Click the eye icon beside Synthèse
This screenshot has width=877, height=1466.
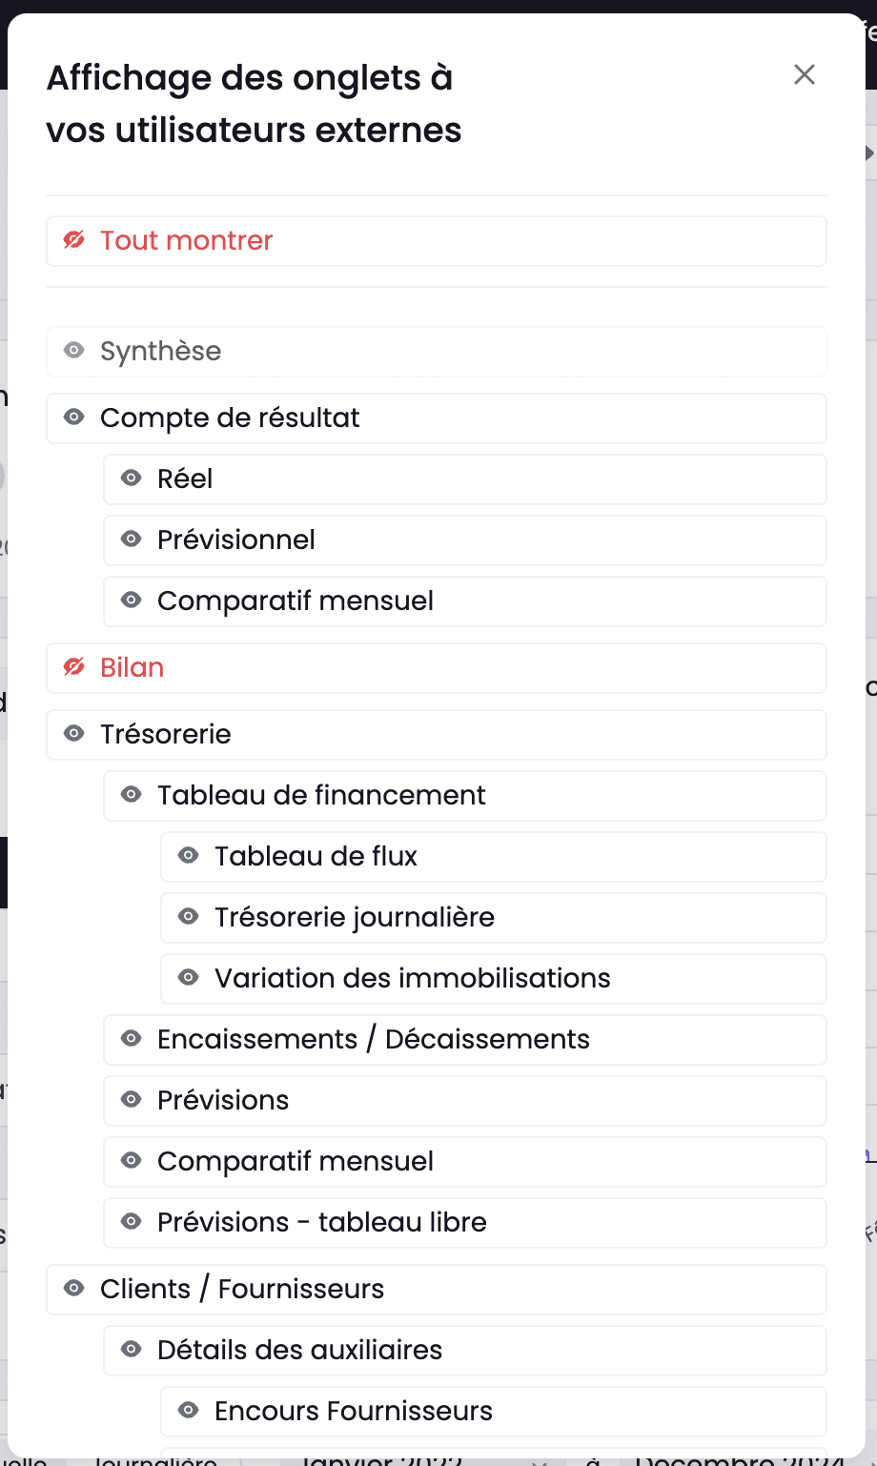point(74,351)
